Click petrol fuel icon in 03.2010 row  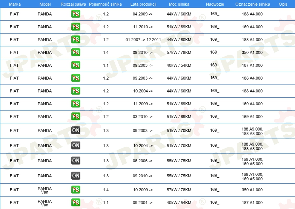pyautogui.click(x=75, y=116)
